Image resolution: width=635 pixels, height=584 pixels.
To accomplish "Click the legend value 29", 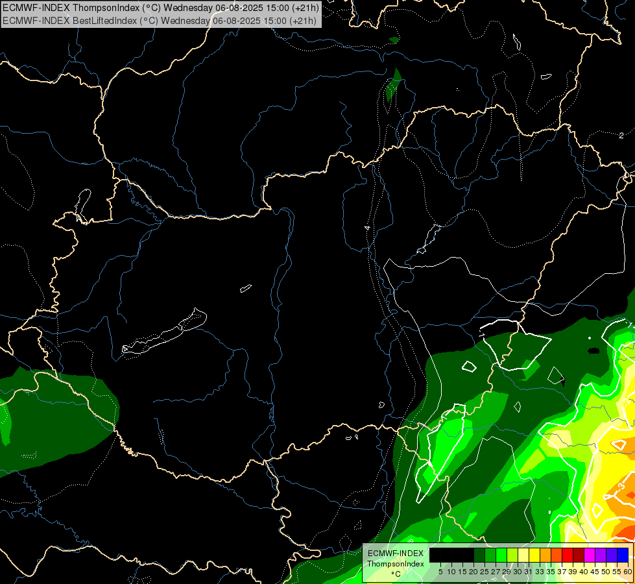I will pos(507,572).
